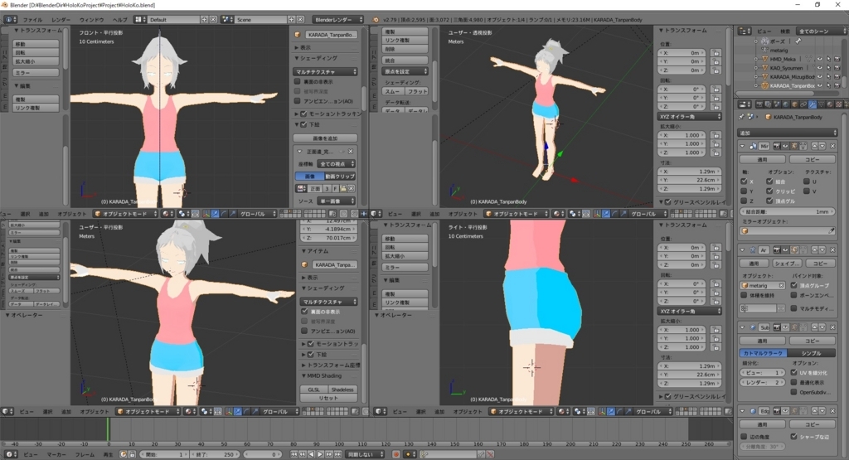Toggle the Mirror modifier Y axis checkbox

(744, 191)
